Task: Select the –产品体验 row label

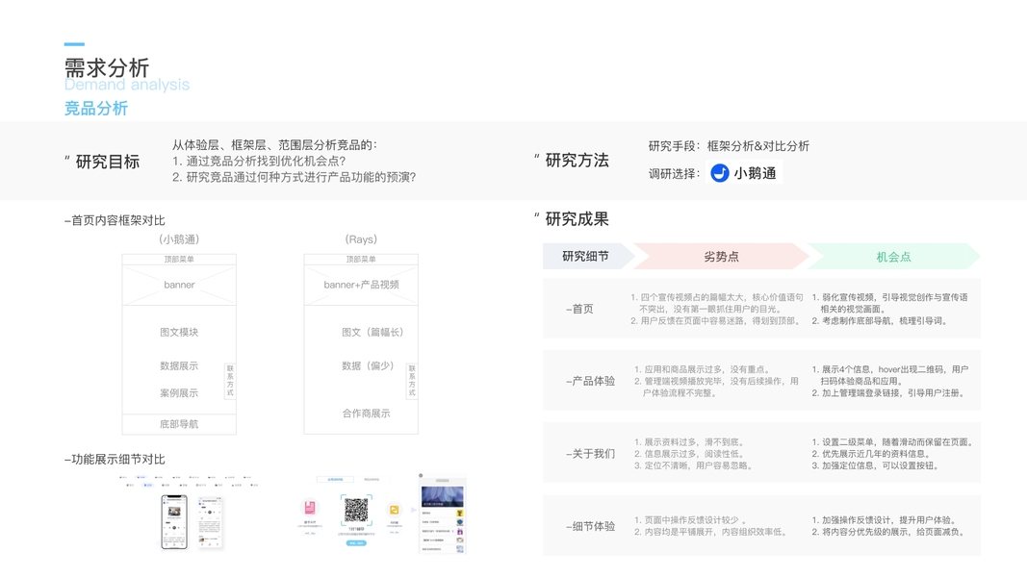Action: pyautogui.click(x=590, y=381)
